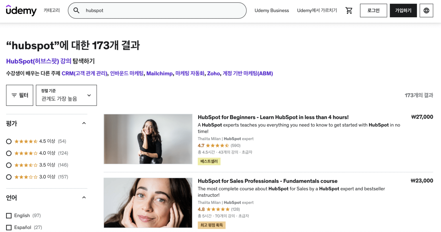Click the 베스트셀러 badge
This screenshot has width=441, height=232.
click(209, 162)
